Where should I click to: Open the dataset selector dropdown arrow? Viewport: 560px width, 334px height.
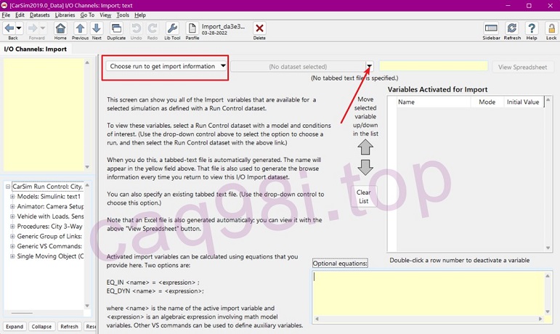tap(369, 66)
